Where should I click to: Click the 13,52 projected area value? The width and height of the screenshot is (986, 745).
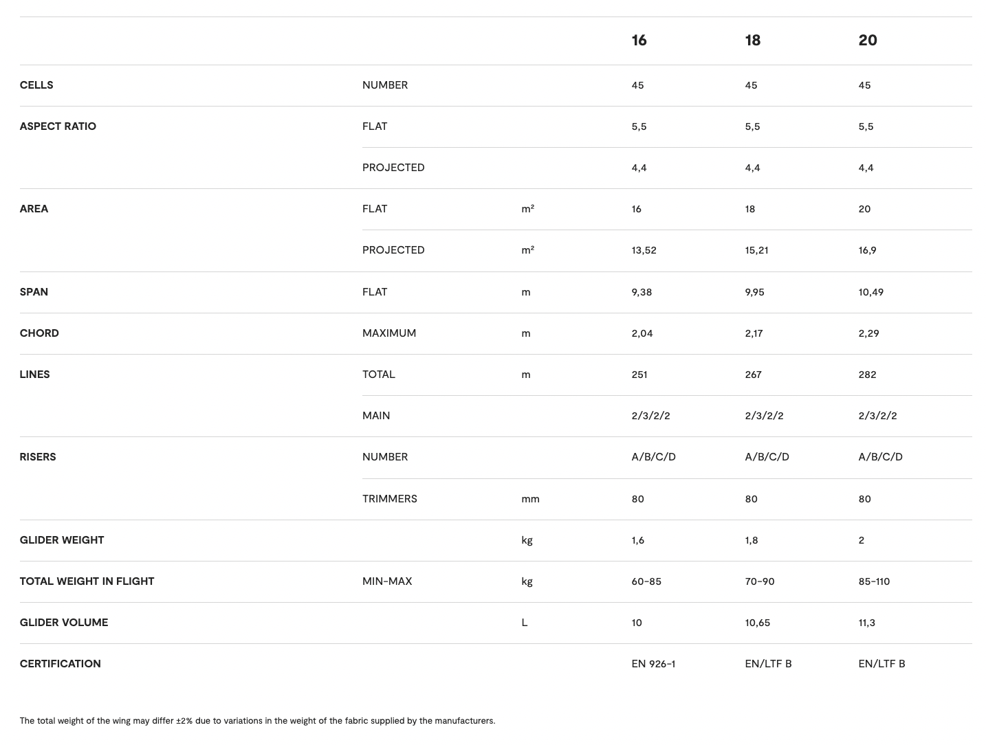pyautogui.click(x=644, y=250)
